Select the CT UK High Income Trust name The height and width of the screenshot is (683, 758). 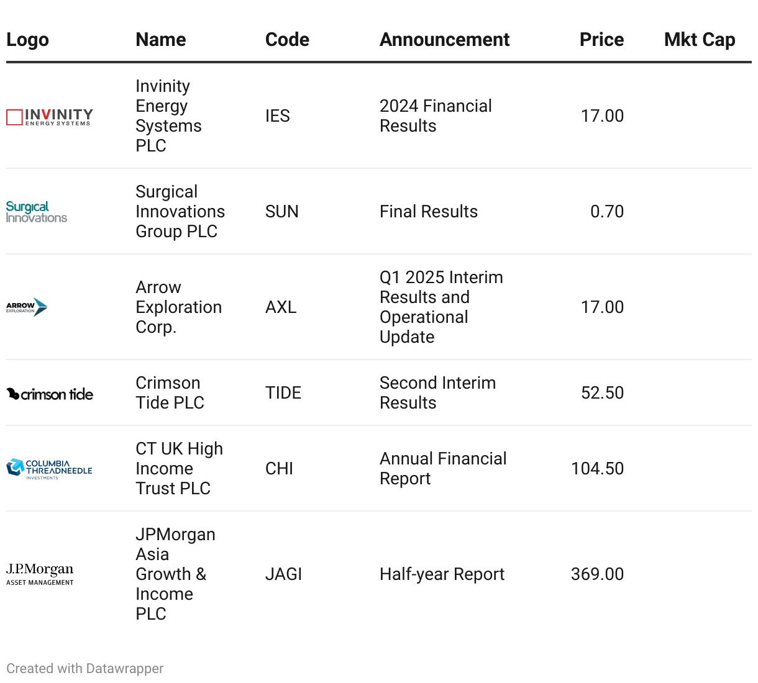(x=179, y=469)
